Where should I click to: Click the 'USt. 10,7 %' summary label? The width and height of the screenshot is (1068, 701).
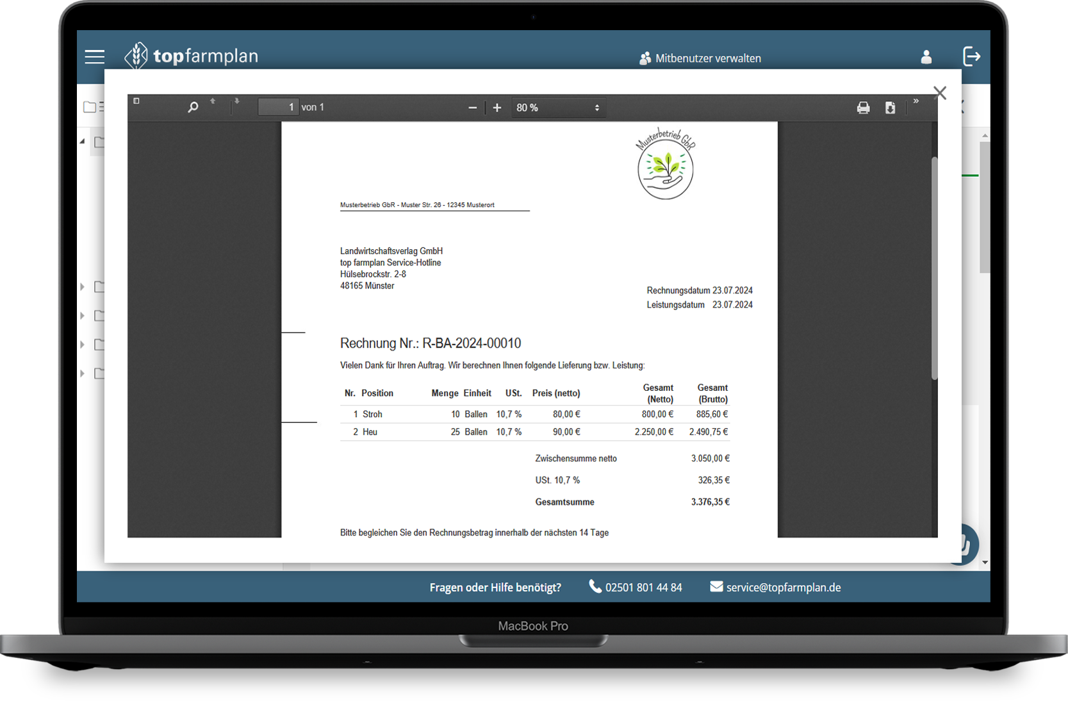pyautogui.click(x=557, y=481)
